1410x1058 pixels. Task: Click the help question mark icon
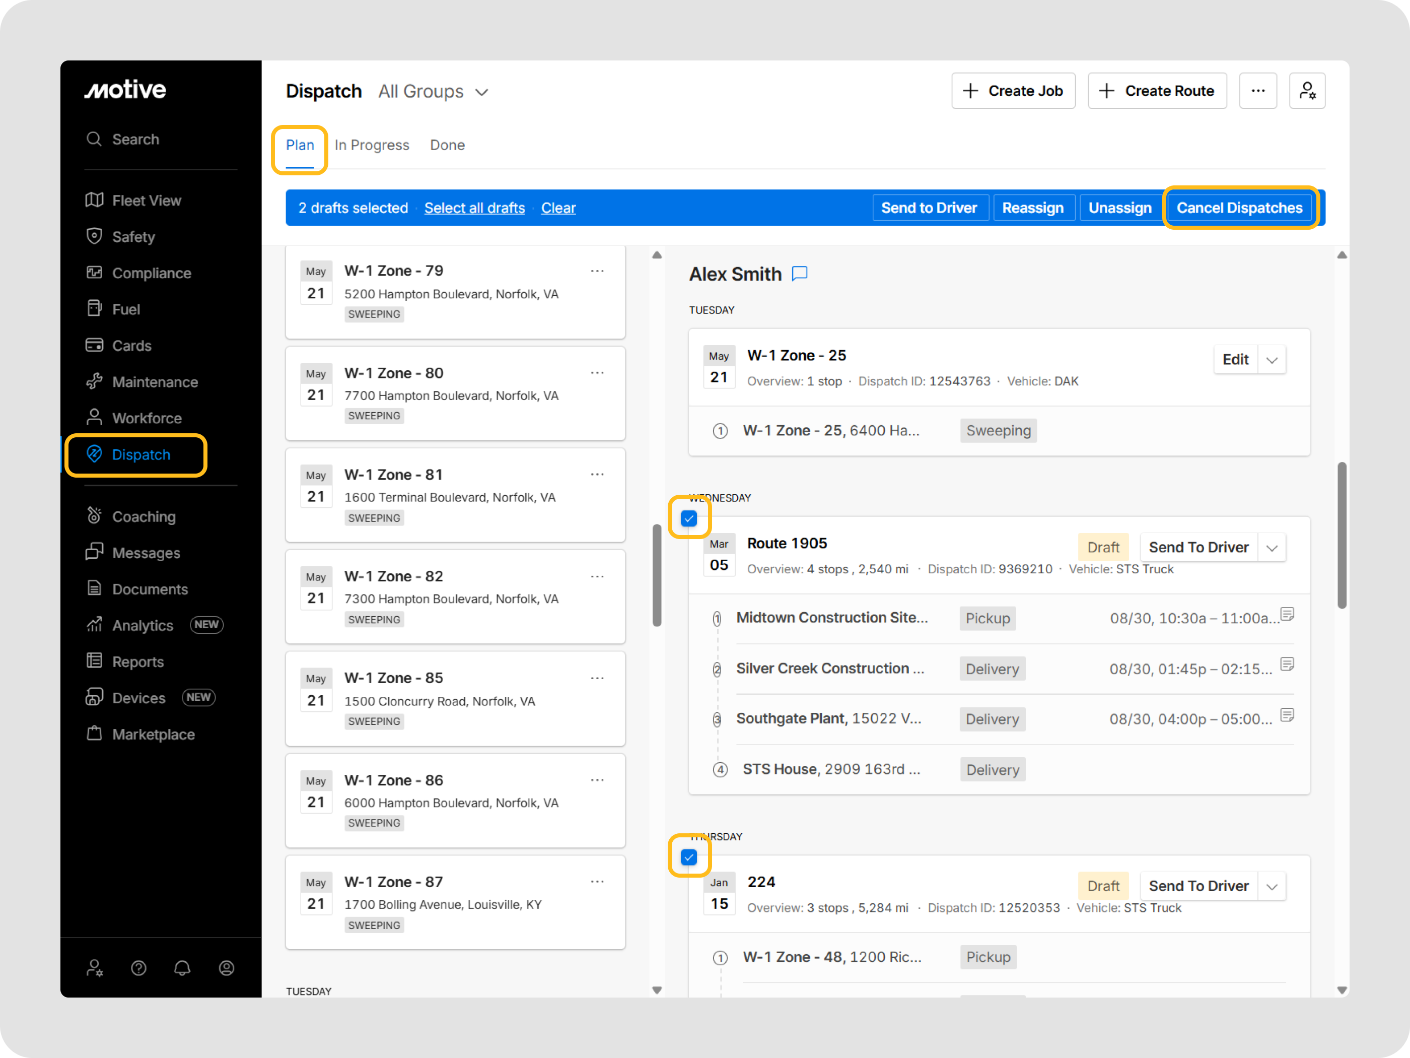pyautogui.click(x=138, y=968)
